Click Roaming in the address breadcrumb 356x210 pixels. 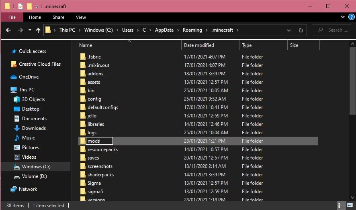coord(192,30)
